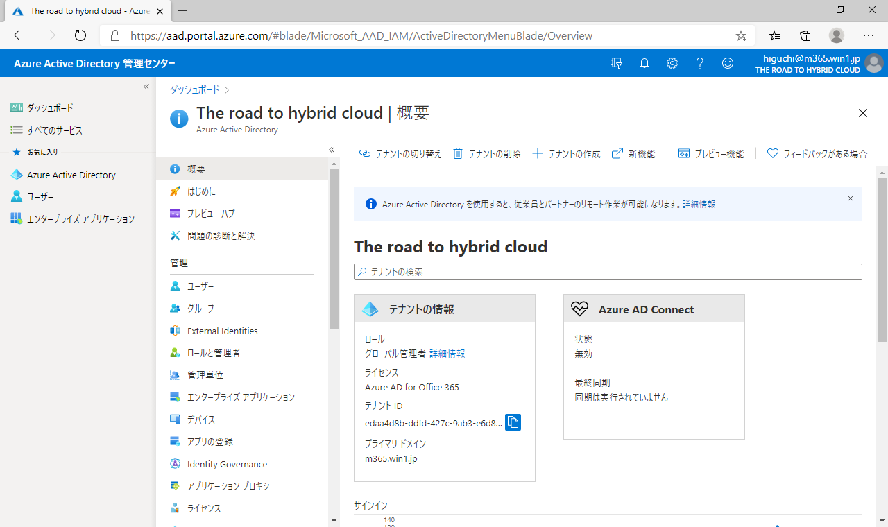Open エンタープライズ アプリケーション in favorites sidebar
This screenshot has height=527, width=888.
coord(73,219)
